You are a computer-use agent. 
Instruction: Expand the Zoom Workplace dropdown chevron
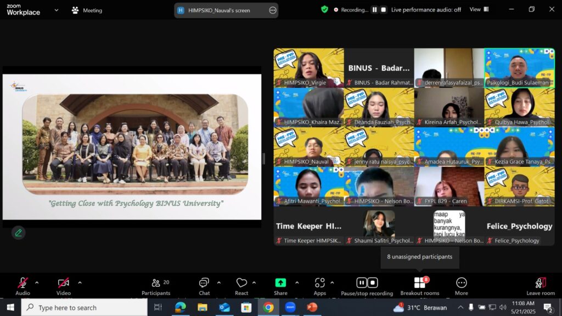pyautogui.click(x=57, y=10)
